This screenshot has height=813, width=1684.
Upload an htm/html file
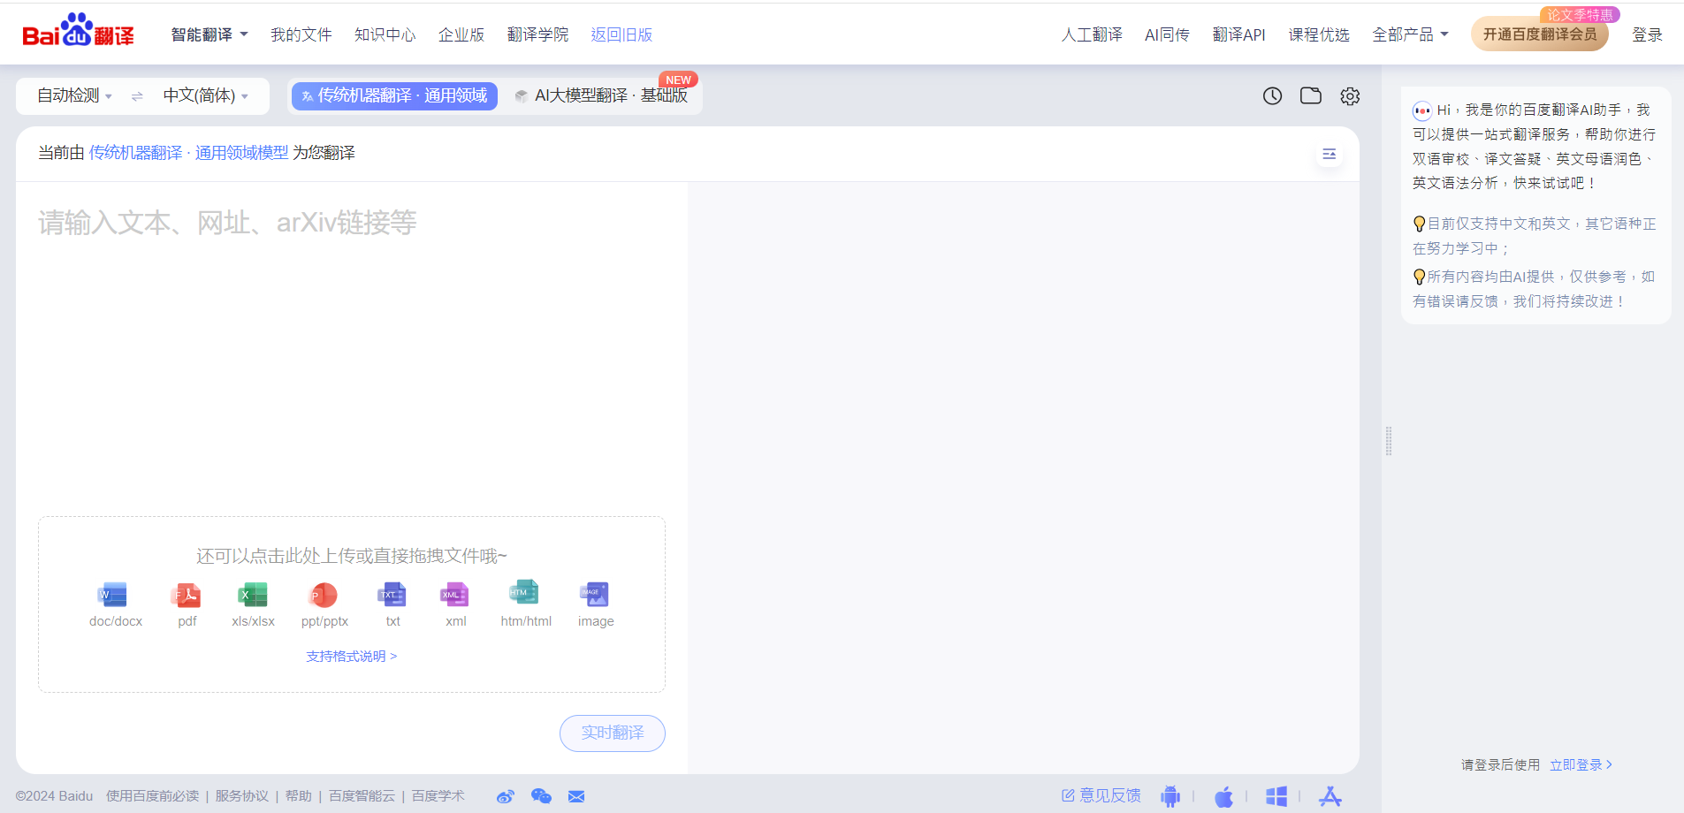pos(526,605)
